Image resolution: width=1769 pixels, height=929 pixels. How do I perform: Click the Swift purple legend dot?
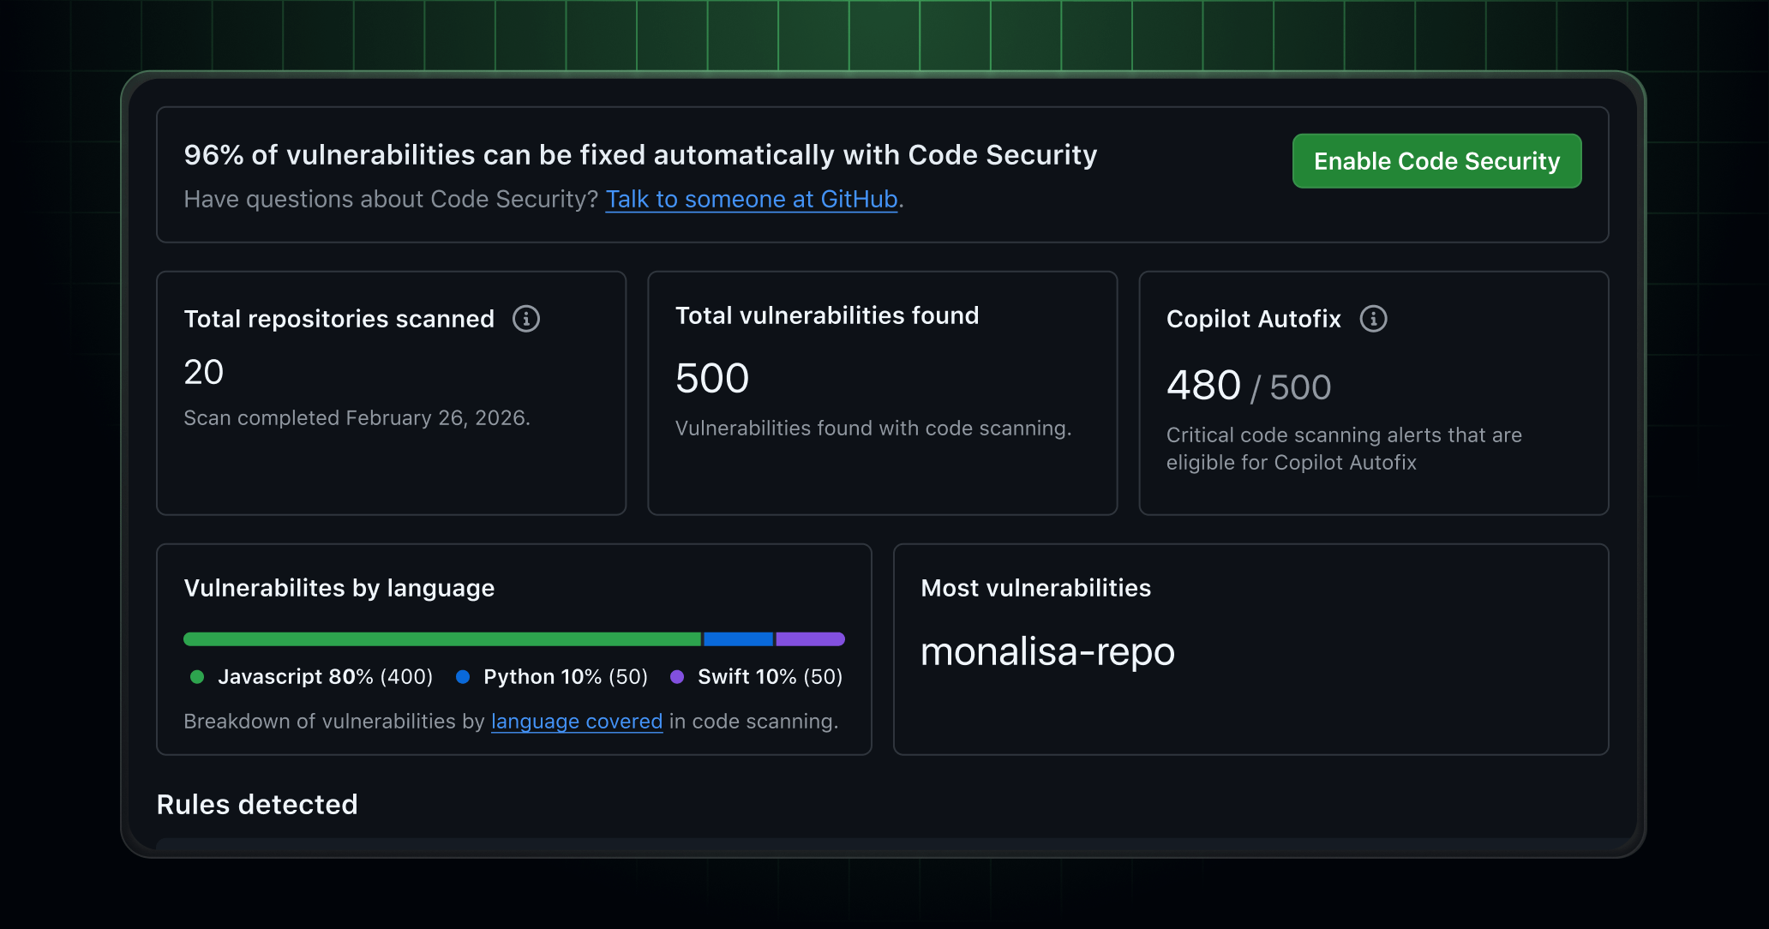(678, 676)
